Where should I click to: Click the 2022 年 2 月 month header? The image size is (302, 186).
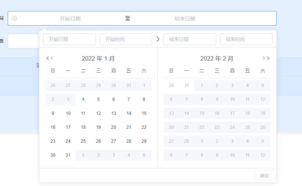[x=217, y=58]
